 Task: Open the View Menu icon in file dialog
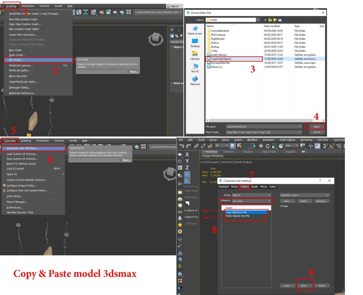pos(280,20)
